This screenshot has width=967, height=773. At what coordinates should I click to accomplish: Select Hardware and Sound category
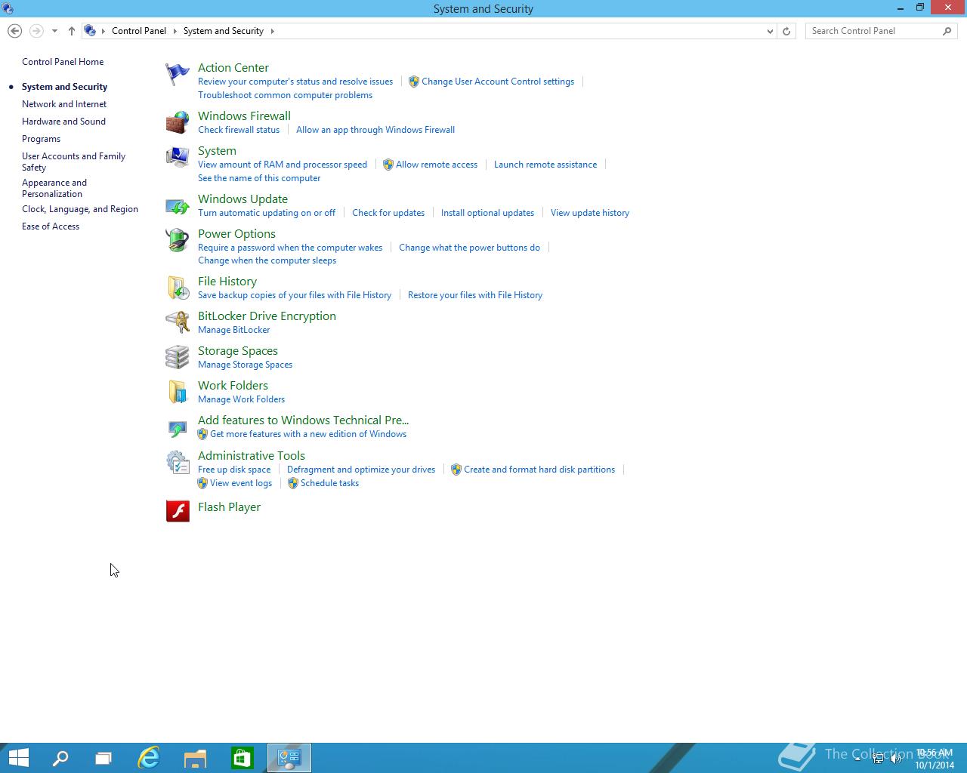tap(63, 122)
